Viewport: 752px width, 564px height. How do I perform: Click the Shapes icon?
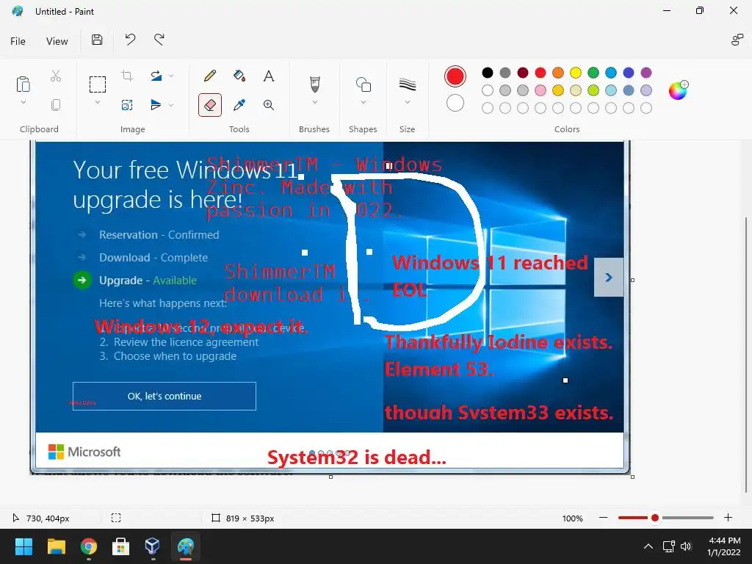pos(364,84)
